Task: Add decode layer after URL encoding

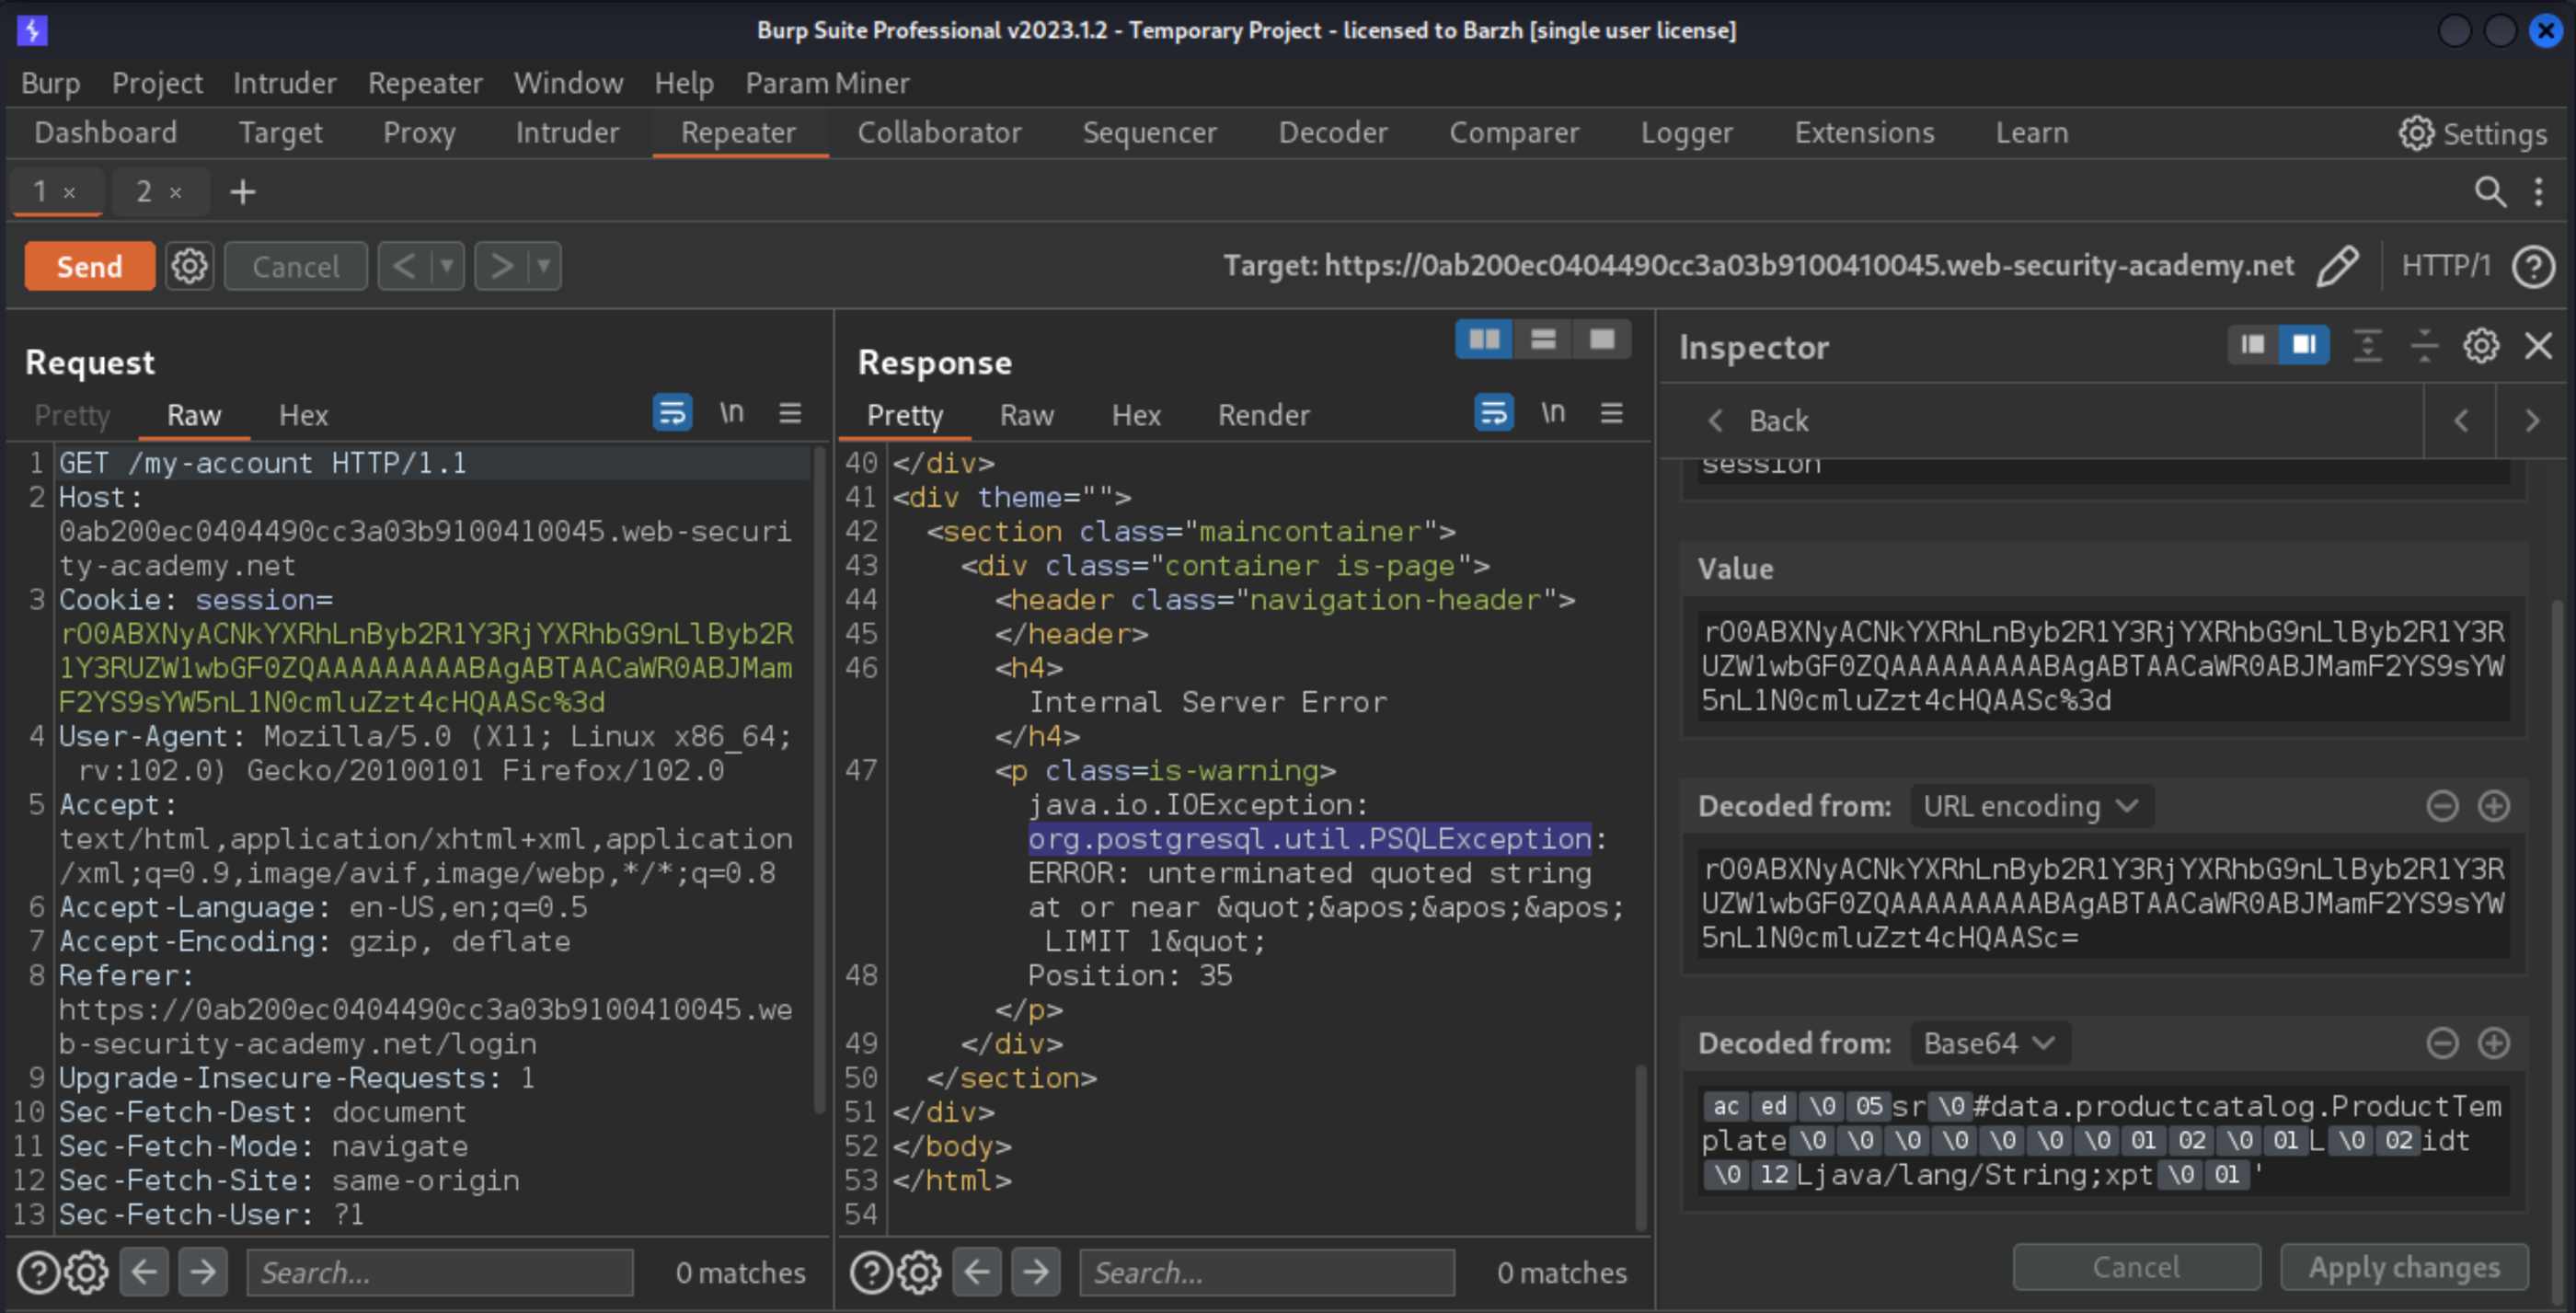Action: [2494, 806]
